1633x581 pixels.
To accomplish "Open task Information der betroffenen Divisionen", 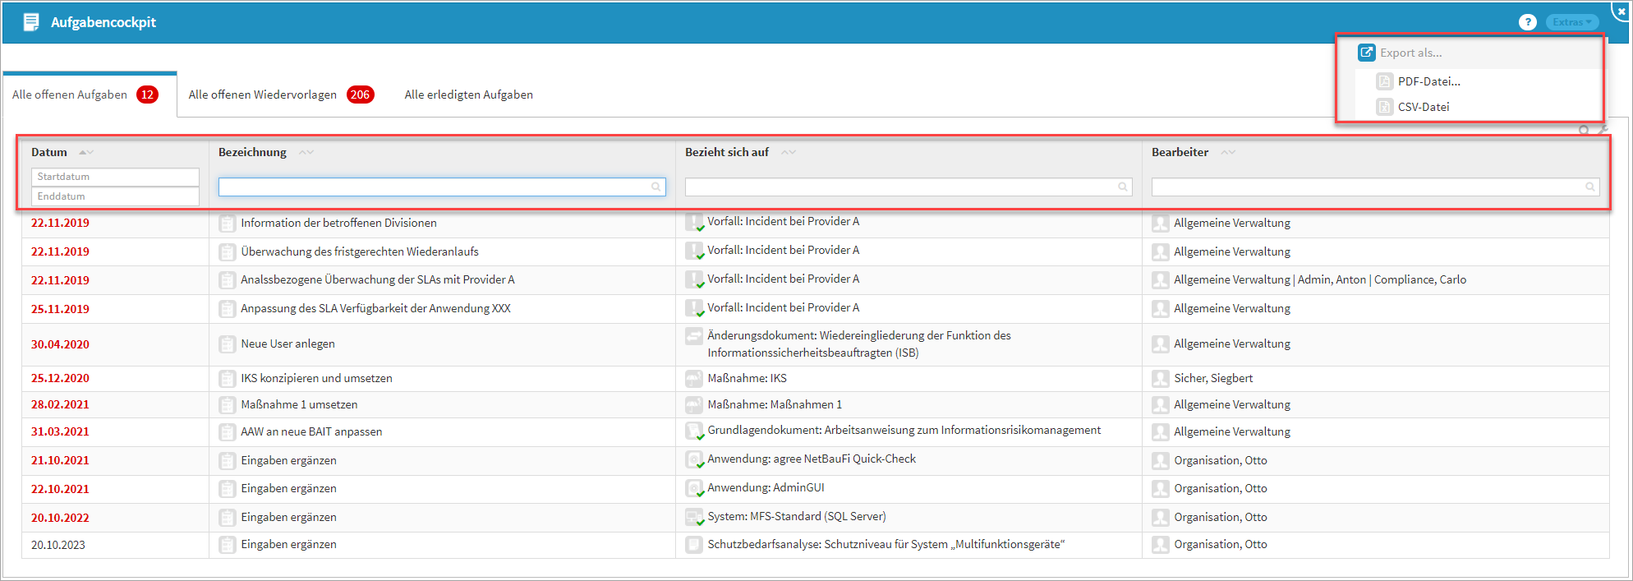I will coord(338,224).
